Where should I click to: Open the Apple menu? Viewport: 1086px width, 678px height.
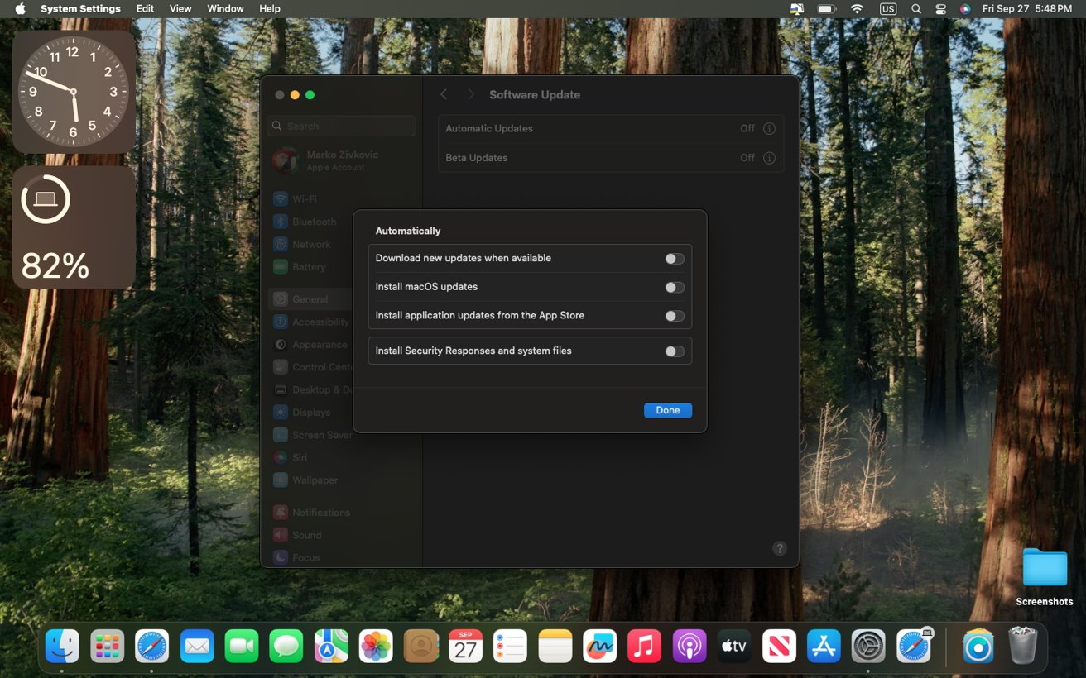pyautogui.click(x=21, y=8)
